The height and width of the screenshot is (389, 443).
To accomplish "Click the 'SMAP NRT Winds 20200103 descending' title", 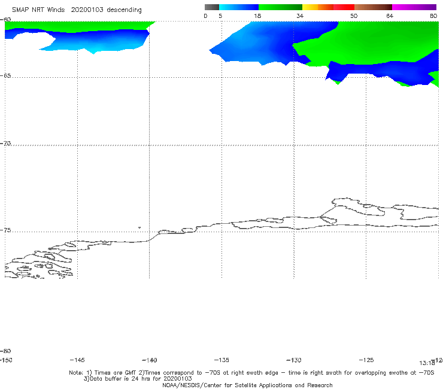I will pos(77,10).
